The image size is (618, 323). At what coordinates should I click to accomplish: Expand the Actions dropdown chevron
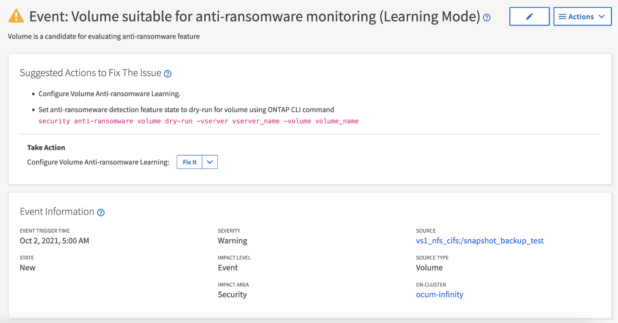pos(601,17)
